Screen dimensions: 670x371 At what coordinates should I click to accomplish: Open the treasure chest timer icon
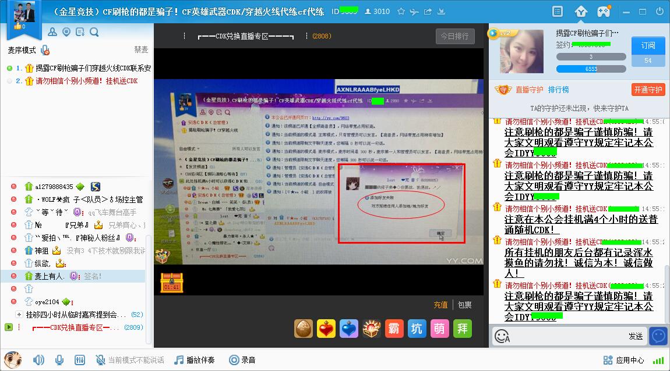coord(172,283)
